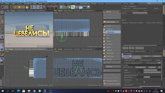
Task: Add a Light object
Action: coord(88,7)
